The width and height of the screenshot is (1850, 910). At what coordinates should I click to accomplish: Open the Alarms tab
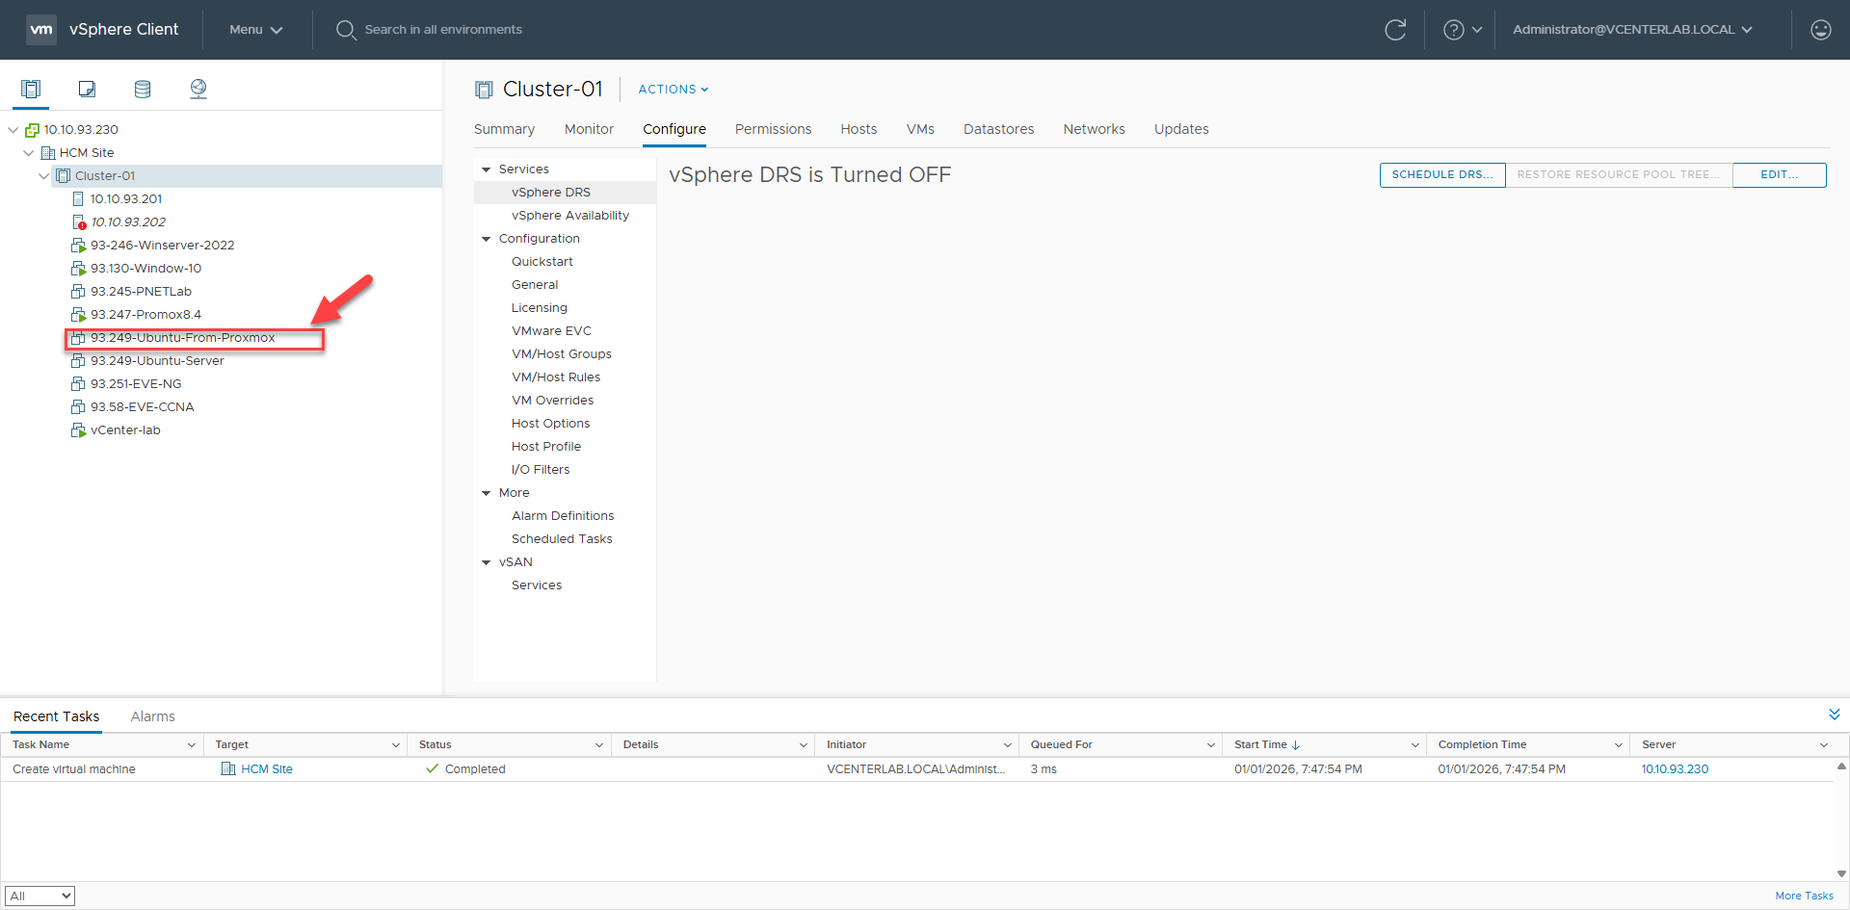coord(152,716)
